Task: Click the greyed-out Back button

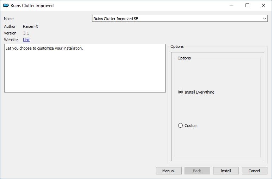Action: 197,171
